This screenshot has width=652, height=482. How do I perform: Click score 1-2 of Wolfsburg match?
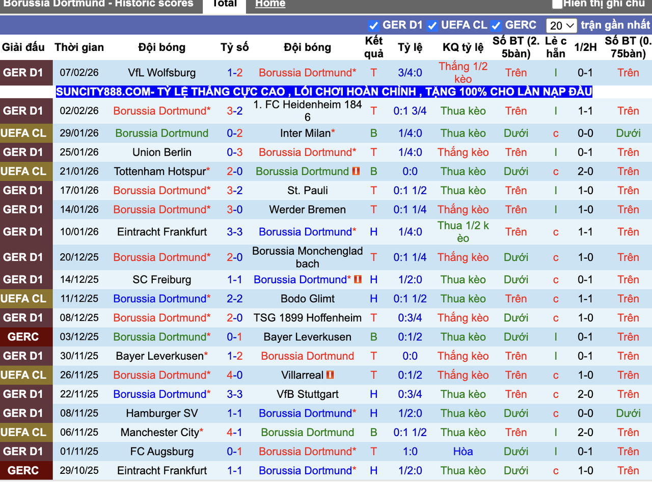235,73
